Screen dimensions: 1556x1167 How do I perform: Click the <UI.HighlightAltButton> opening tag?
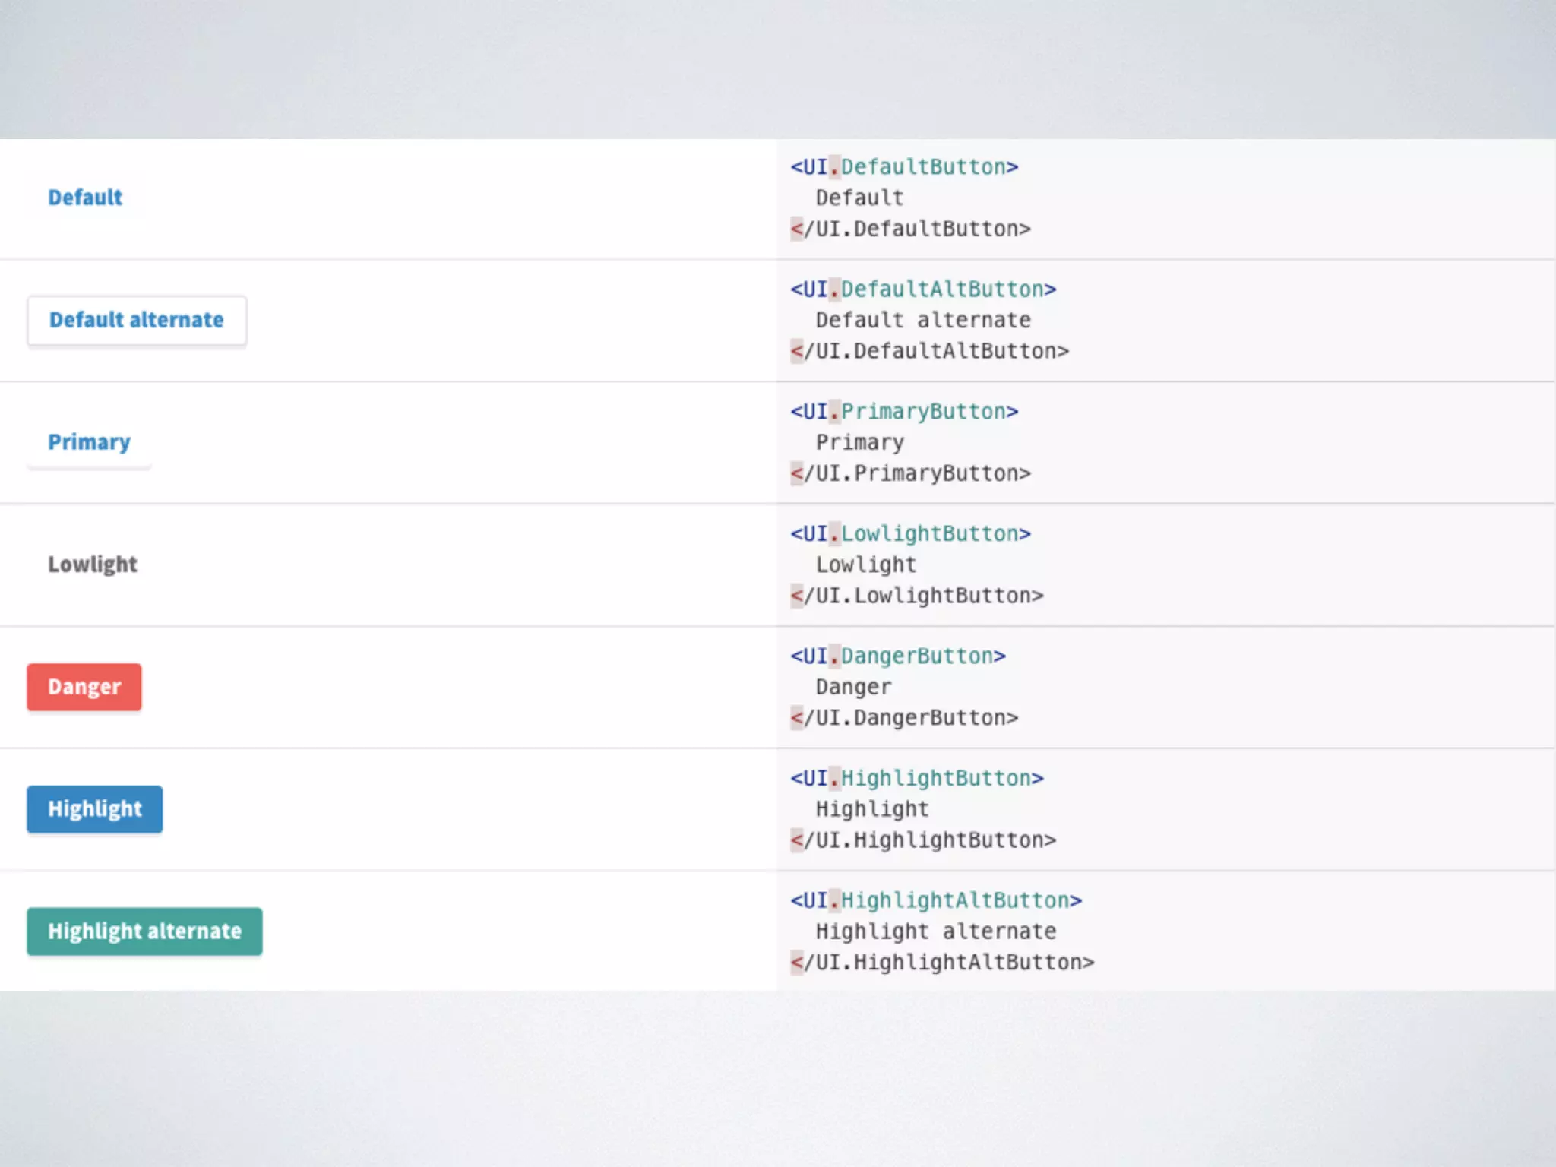click(936, 901)
